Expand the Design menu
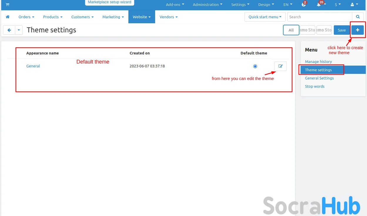 pyautogui.click(x=266, y=4)
